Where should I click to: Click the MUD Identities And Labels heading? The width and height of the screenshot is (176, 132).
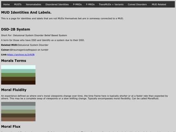26,12
